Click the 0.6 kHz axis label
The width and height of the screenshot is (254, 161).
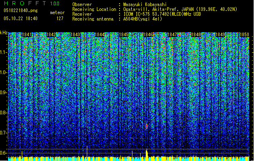tap(4, 153)
